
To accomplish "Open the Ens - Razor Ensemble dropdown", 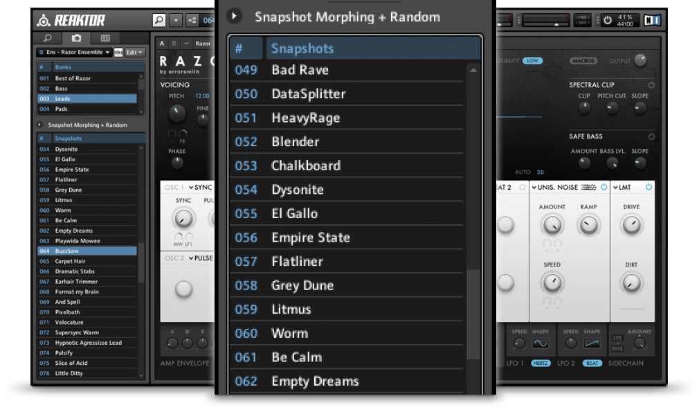I will click(73, 52).
